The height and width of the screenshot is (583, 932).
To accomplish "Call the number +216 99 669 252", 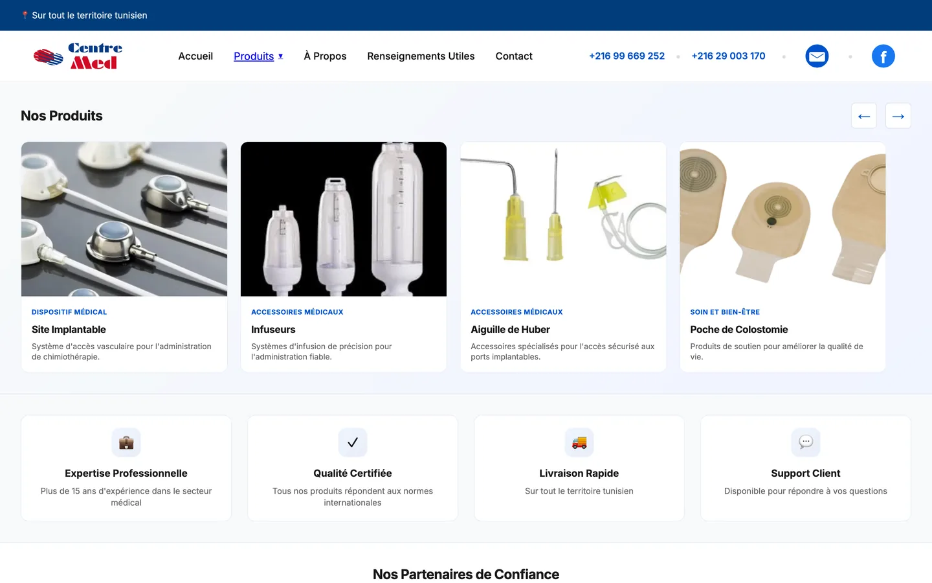I will tap(627, 56).
